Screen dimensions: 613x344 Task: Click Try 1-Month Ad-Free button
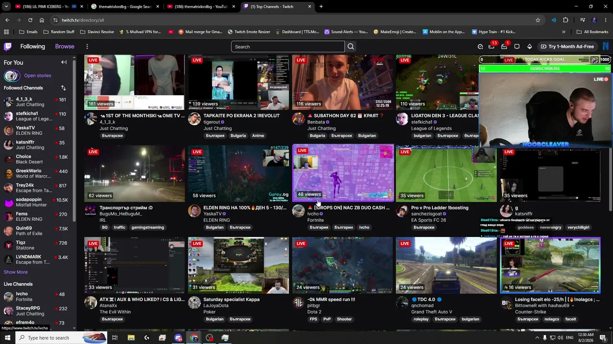(x=567, y=46)
